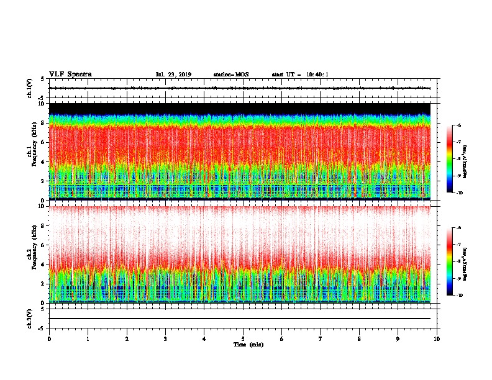Image resolution: width=492 pixels, height=380 pixels.
Task: Click the "-7" label on ch.1 color bar
Action: 458,142
